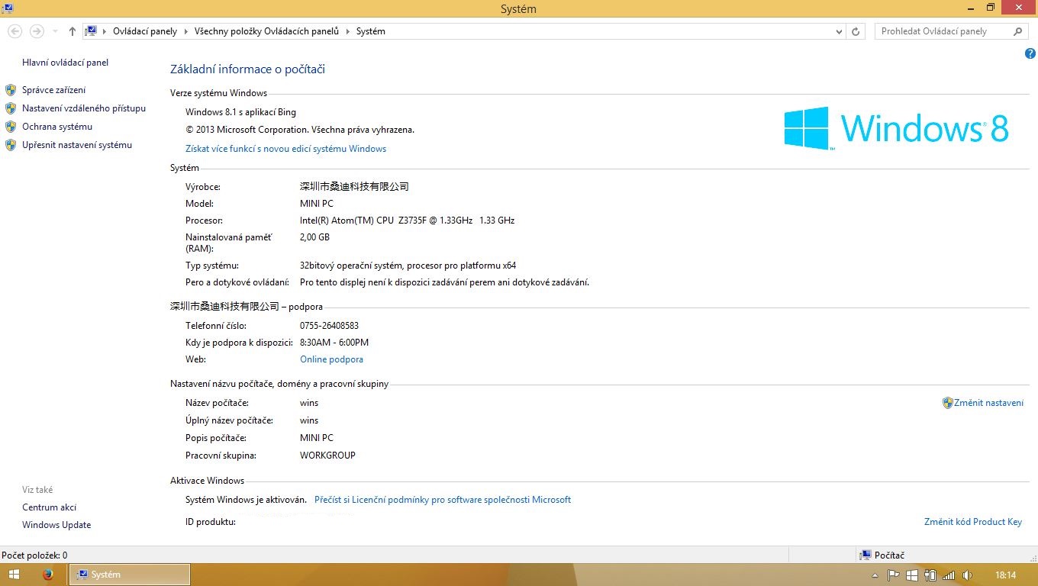Click Získat více funkcí s novou edicí link
The image size is (1038, 586).
pyautogui.click(x=286, y=149)
